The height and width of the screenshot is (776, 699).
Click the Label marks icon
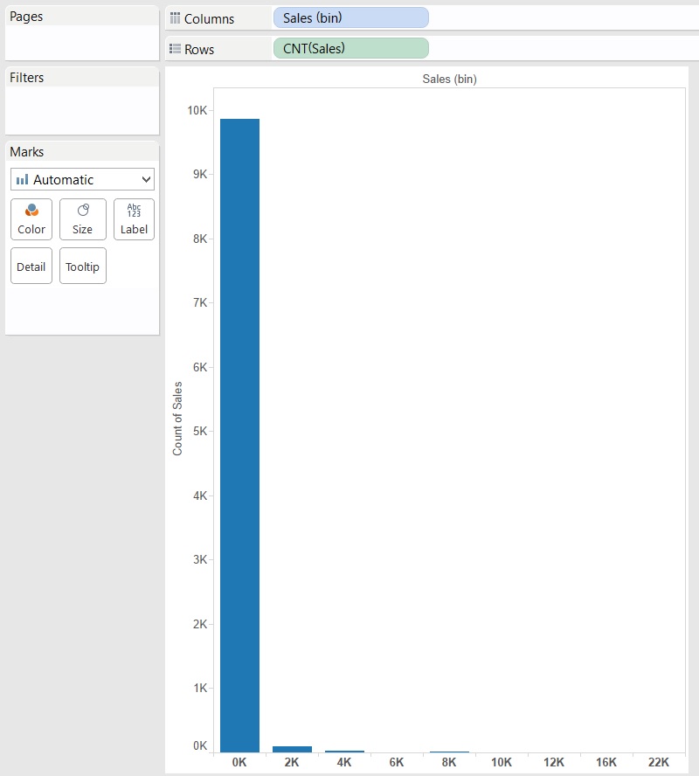tap(134, 218)
